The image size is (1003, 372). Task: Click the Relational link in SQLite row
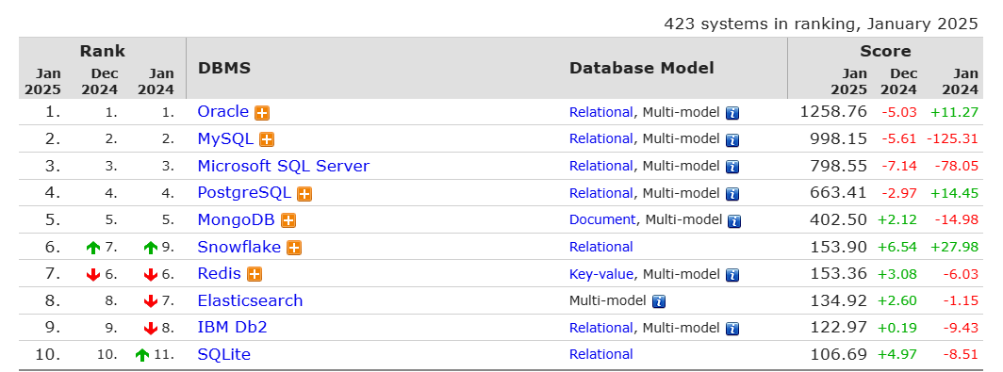pos(600,354)
